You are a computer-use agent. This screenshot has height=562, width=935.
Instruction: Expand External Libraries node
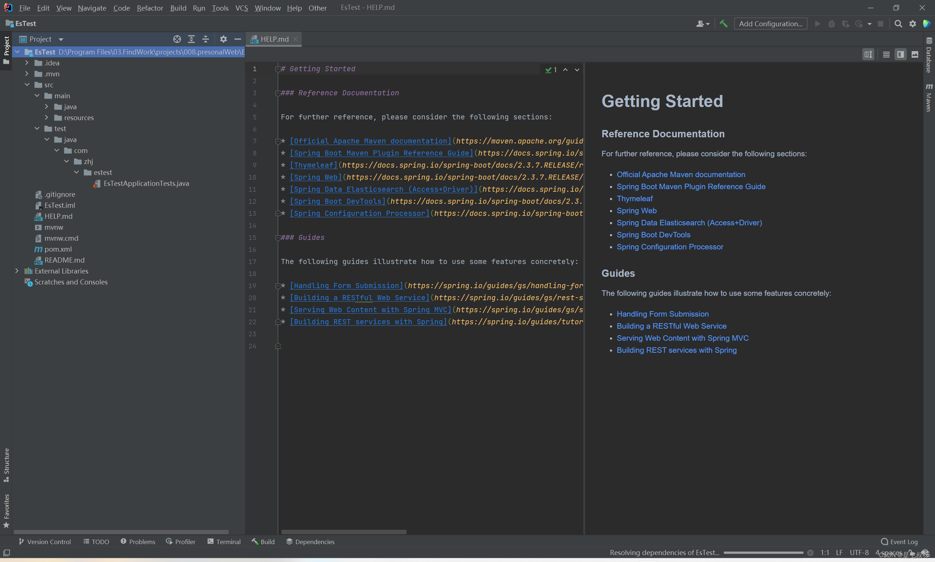(17, 271)
